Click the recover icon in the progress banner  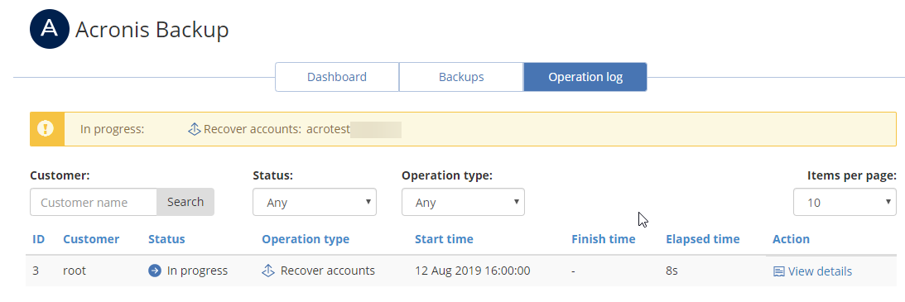tap(195, 129)
